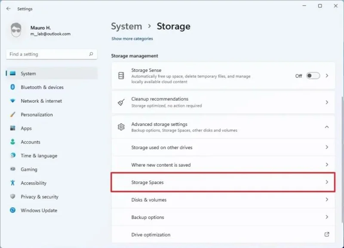Click the Storage Spaces row chevron

[x=327, y=182]
